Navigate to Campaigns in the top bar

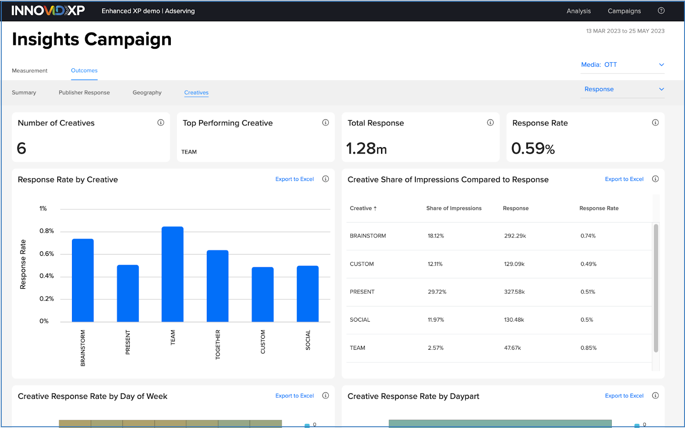(x=624, y=11)
